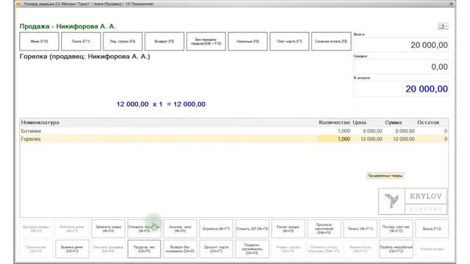Image resolution: width=470 pixels, height=264 pixels.
Task: Click Получить вес (Ctrl+F2) button
Action: [36, 249]
